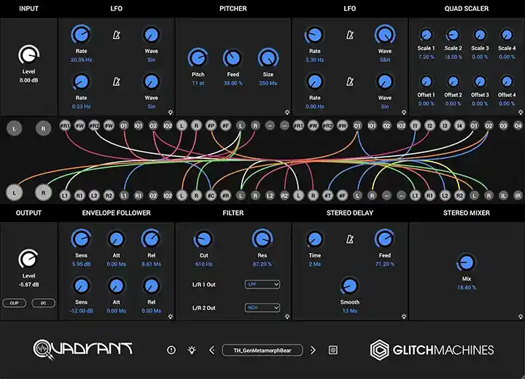
Task: Click the Stereo Delay Feed knob
Action: tap(385, 239)
